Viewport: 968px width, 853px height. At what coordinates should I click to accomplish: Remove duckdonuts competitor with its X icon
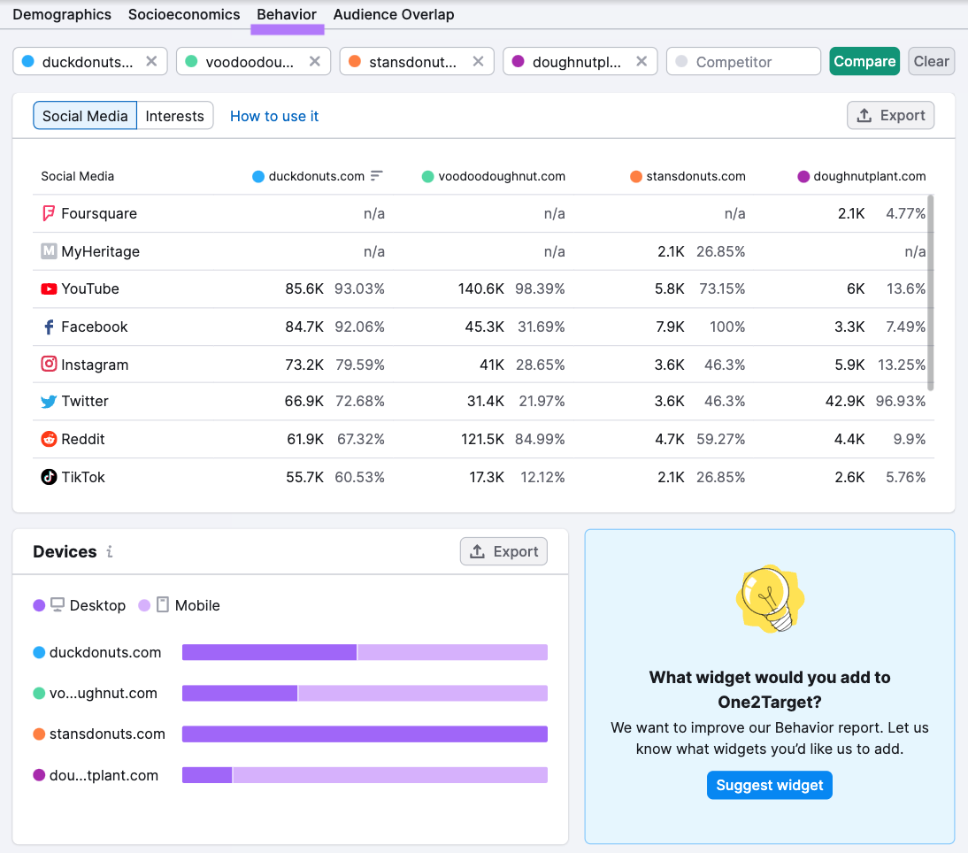151,62
